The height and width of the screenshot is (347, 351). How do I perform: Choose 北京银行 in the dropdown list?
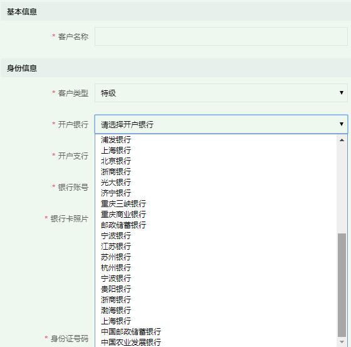[x=216, y=161]
